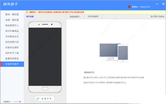Switch to 软件安装授权 tab
This screenshot has height=104, width=166.
[93, 17]
